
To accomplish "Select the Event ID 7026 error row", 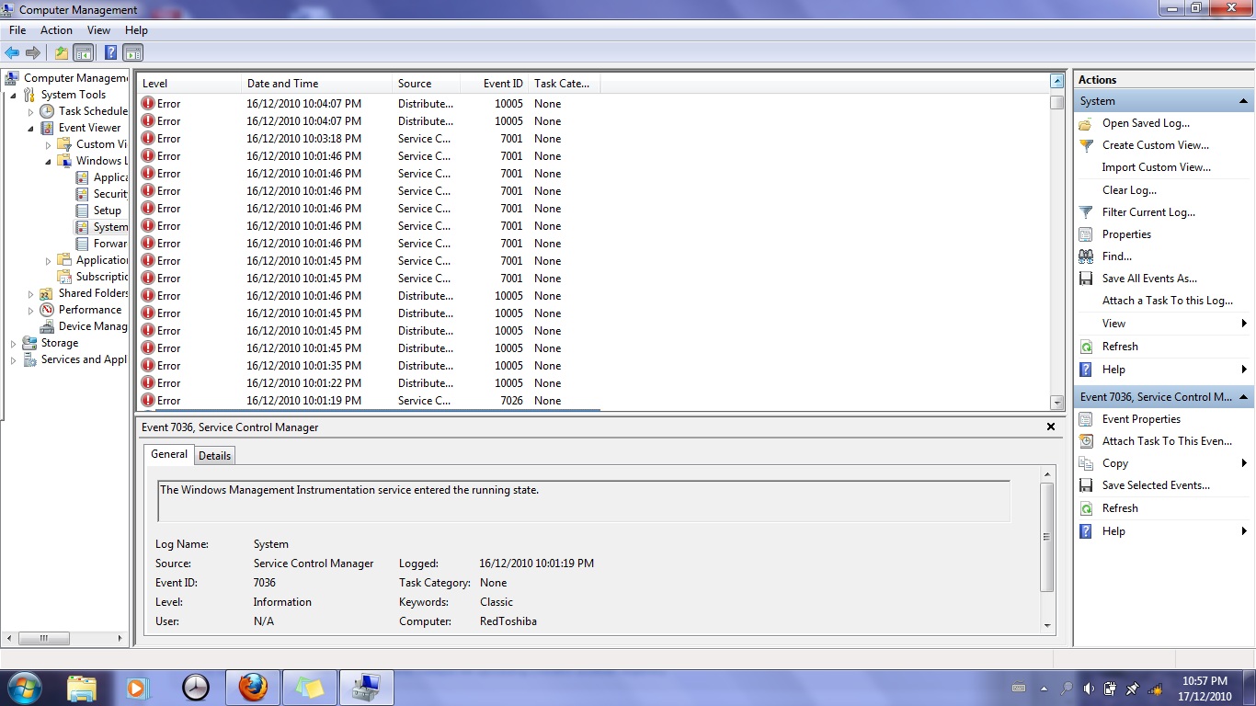I will tap(368, 401).
